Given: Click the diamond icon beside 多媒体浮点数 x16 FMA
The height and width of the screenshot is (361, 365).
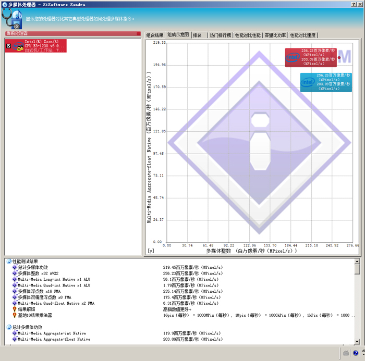Looking at the screenshot, I should (15, 291).
